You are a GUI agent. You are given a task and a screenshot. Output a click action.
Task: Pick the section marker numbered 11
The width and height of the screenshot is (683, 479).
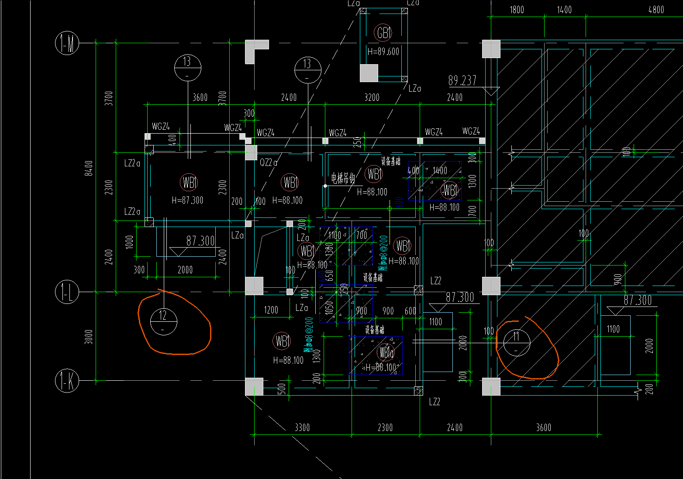click(517, 343)
